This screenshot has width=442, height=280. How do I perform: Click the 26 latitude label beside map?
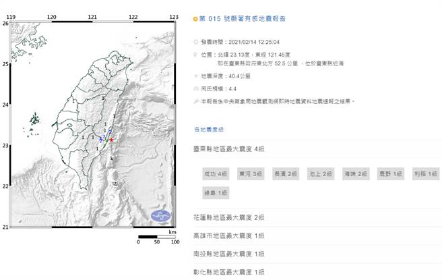pos(5,24)
